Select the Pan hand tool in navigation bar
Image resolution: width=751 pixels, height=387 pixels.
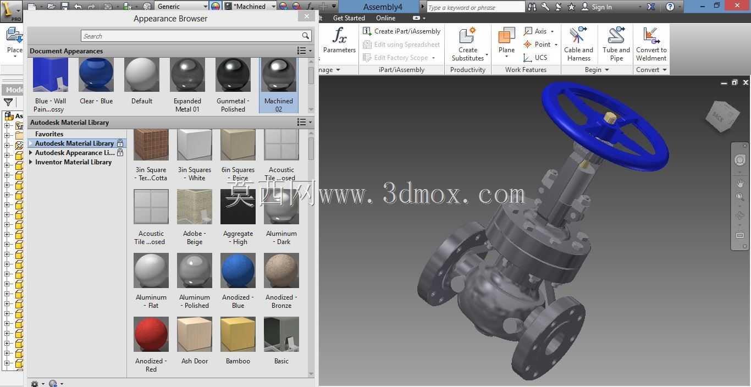pyautogui.click(x=740, y=183)
